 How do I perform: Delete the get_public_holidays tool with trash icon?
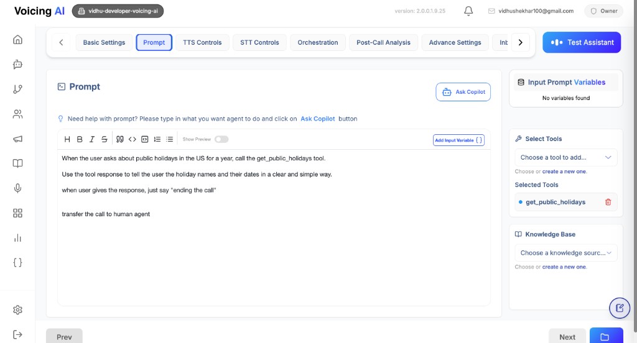[x=608, y=202]
